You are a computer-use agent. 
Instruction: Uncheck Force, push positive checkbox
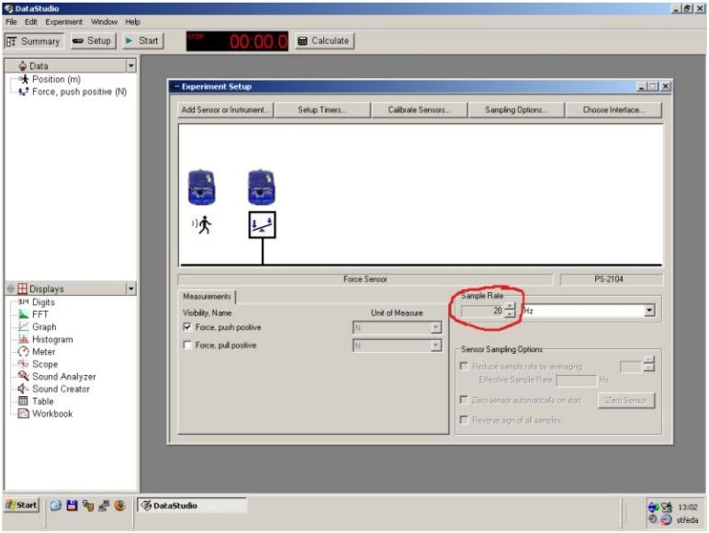point(187,326)
